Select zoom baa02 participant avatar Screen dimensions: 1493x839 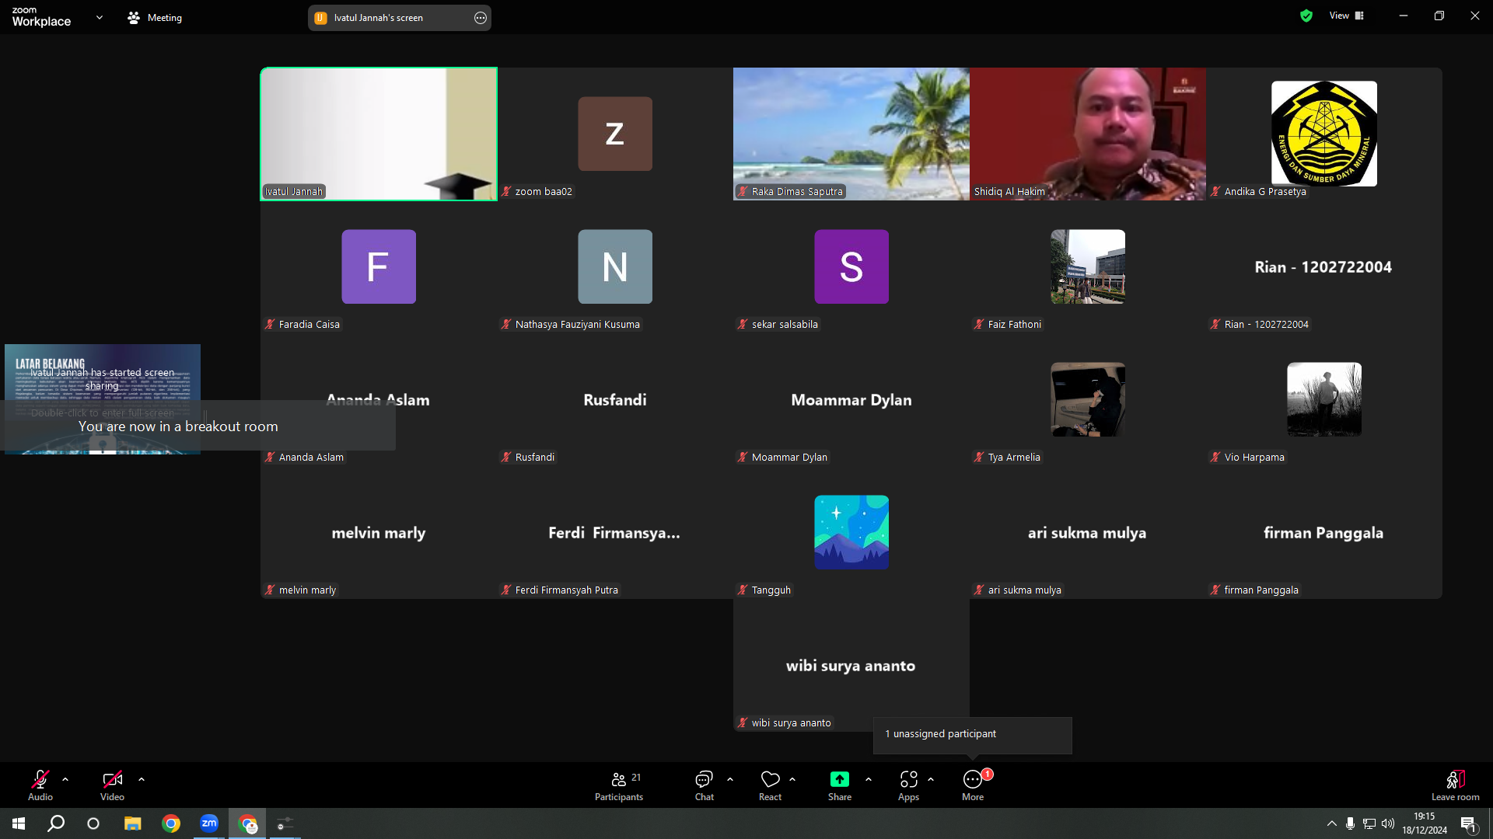pos(615,134)
